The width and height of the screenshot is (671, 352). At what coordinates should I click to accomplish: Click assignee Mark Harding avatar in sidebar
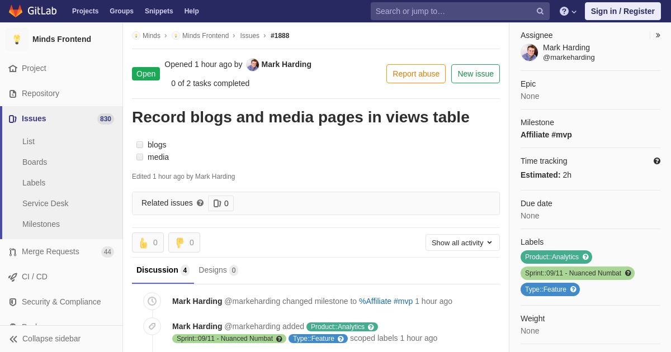point(530,53)
